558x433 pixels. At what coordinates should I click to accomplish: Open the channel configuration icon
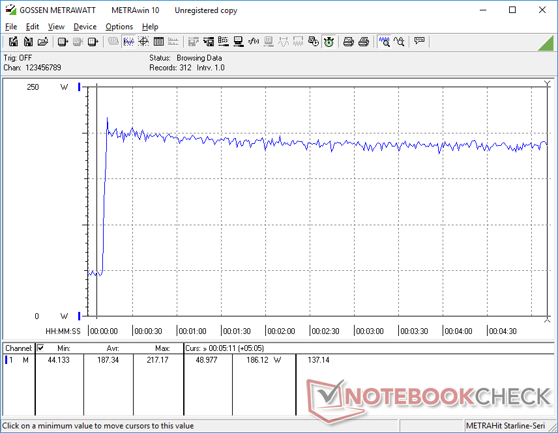[x=224, y=42]
